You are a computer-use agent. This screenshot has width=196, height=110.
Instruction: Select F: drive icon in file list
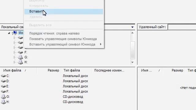[3, 91]
